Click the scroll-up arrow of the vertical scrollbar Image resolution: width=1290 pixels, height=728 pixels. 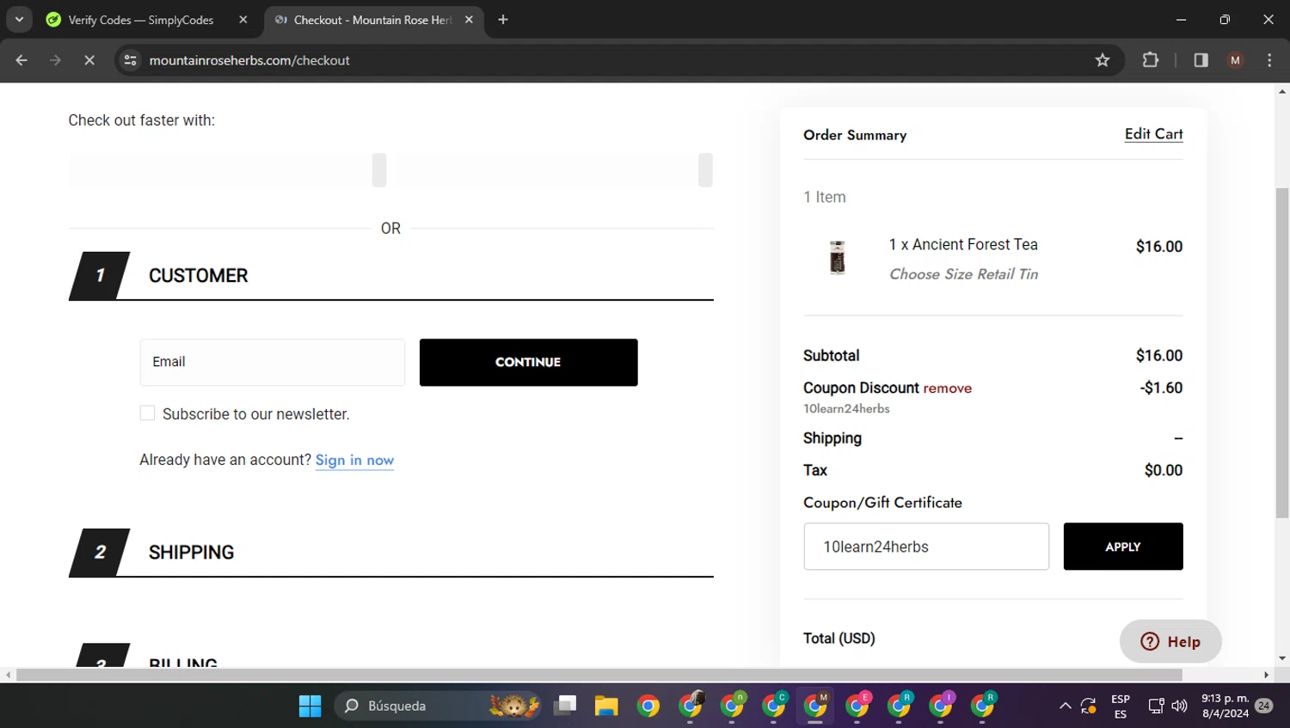click(1282, 90)
